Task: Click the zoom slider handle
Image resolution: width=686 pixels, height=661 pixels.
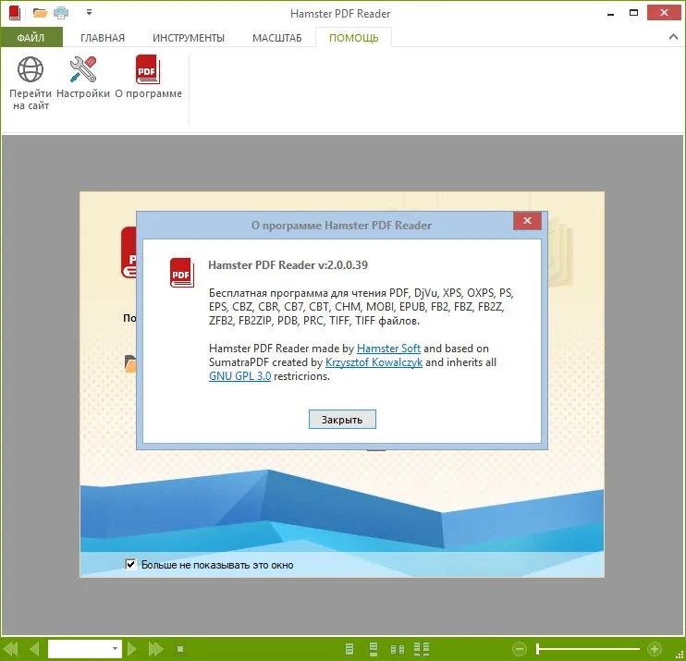Action: pyautogui.click(x=538, y=649)
